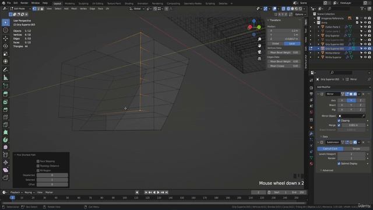The width and height of the screenshot is (373, 210).
Task: Activate the Select Box tool
Action: (5, 22)
